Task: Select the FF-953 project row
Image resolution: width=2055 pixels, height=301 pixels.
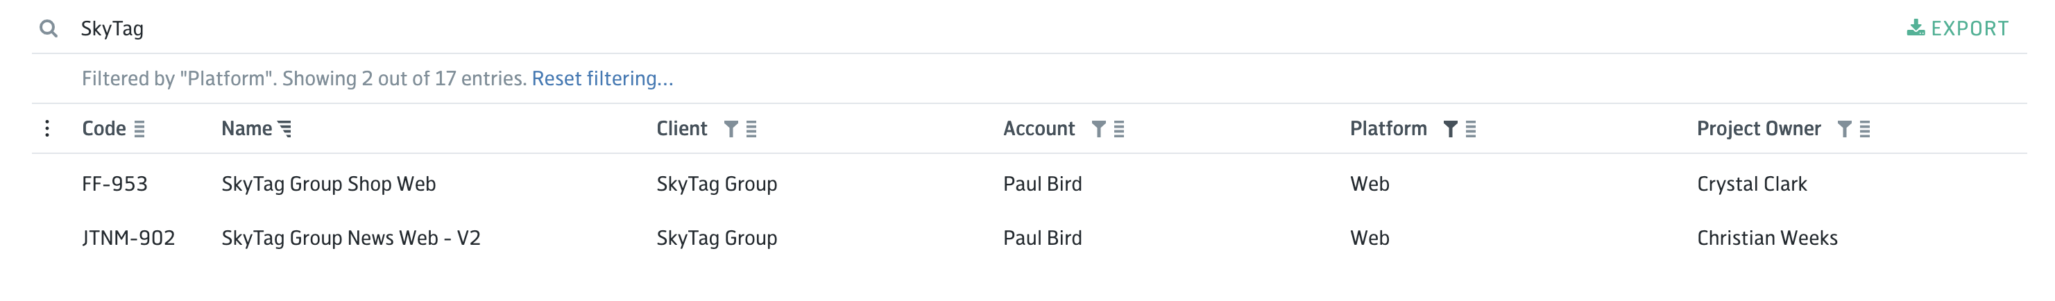Action: coord(1029,184)
